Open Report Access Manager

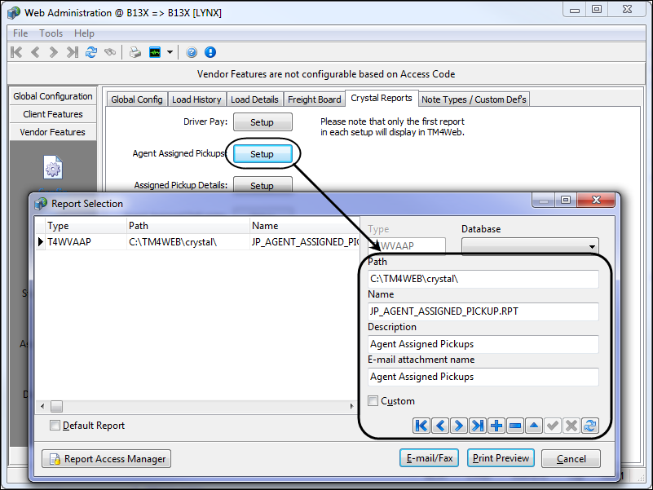106,459
